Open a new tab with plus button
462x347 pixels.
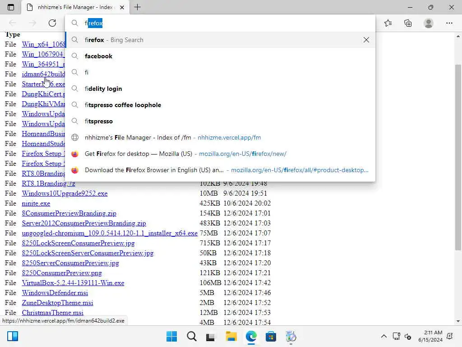(x=137, y=7)
